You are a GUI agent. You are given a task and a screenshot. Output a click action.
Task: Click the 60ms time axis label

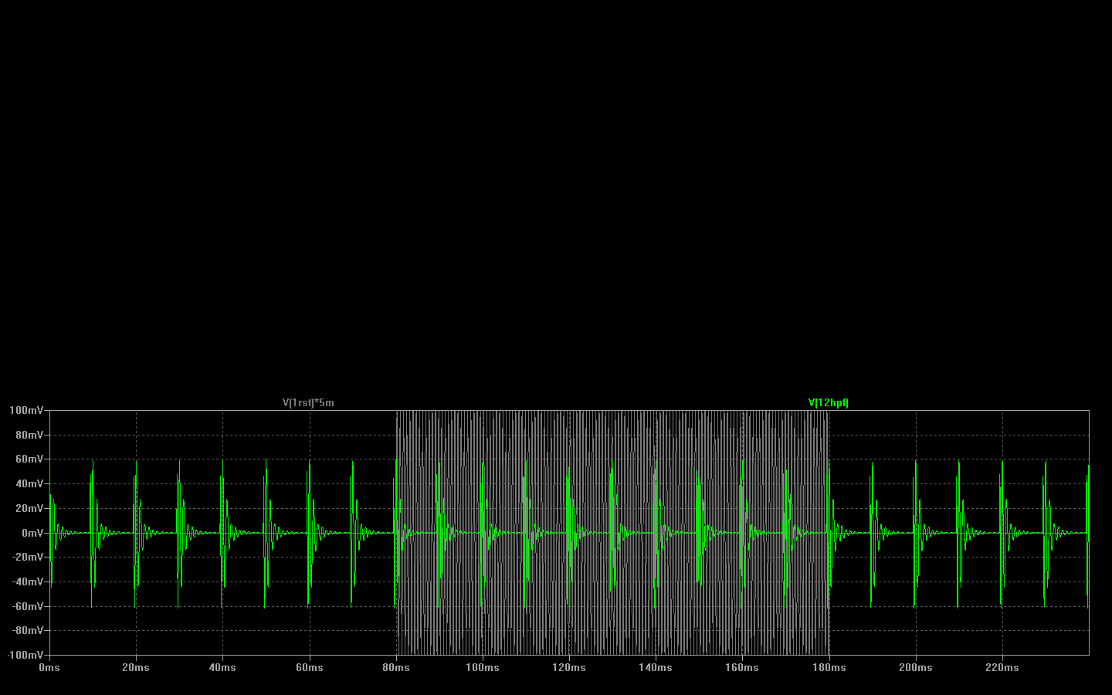310,667
